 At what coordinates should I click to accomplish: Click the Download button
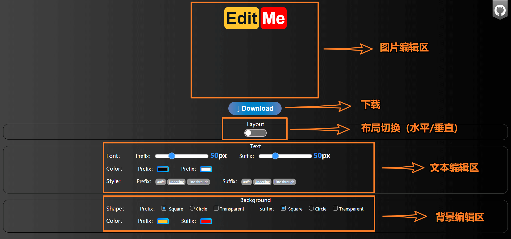[255, 108]
